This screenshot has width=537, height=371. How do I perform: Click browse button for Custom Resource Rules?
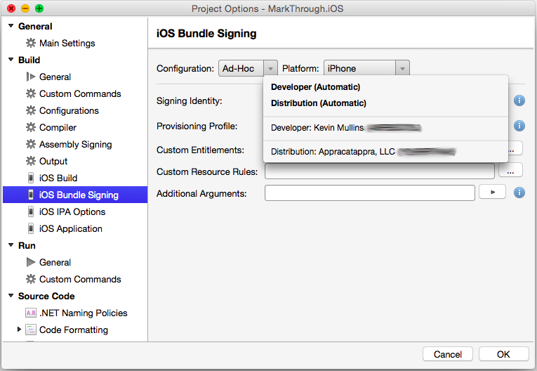pos(510,171)
